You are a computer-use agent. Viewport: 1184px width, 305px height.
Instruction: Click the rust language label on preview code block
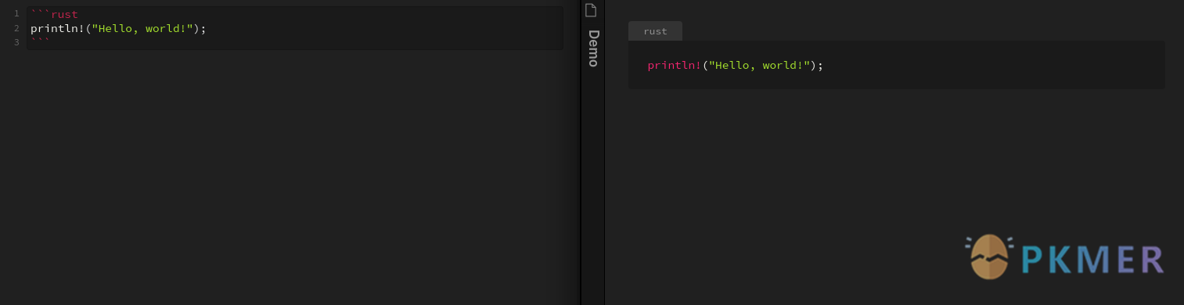click(655, 31)
